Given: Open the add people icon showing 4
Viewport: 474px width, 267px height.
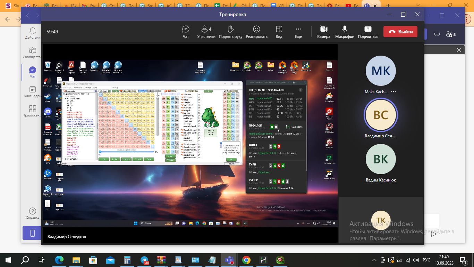Looking at the screenshot, I should [451, 34].
